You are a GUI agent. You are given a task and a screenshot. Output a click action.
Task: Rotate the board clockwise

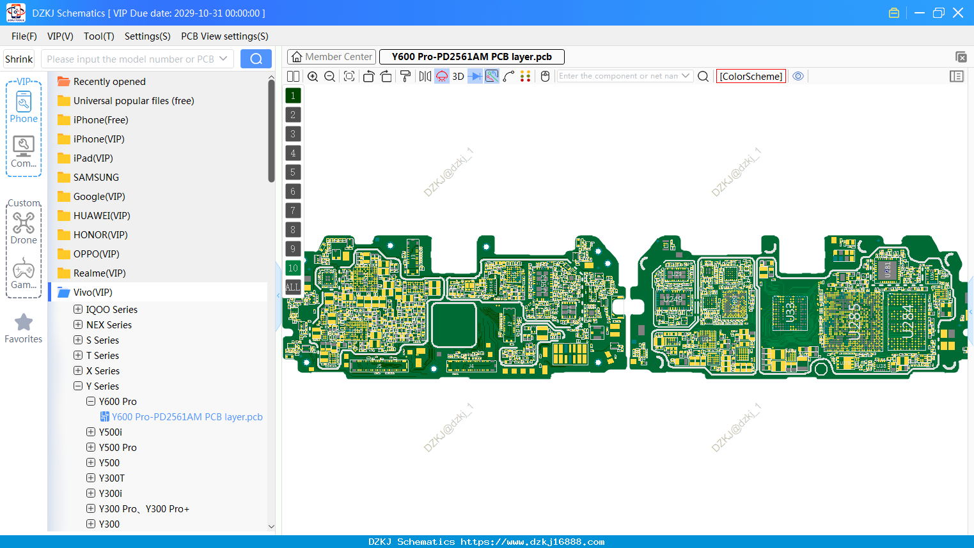pyautogui.click(x=386, y=76)
